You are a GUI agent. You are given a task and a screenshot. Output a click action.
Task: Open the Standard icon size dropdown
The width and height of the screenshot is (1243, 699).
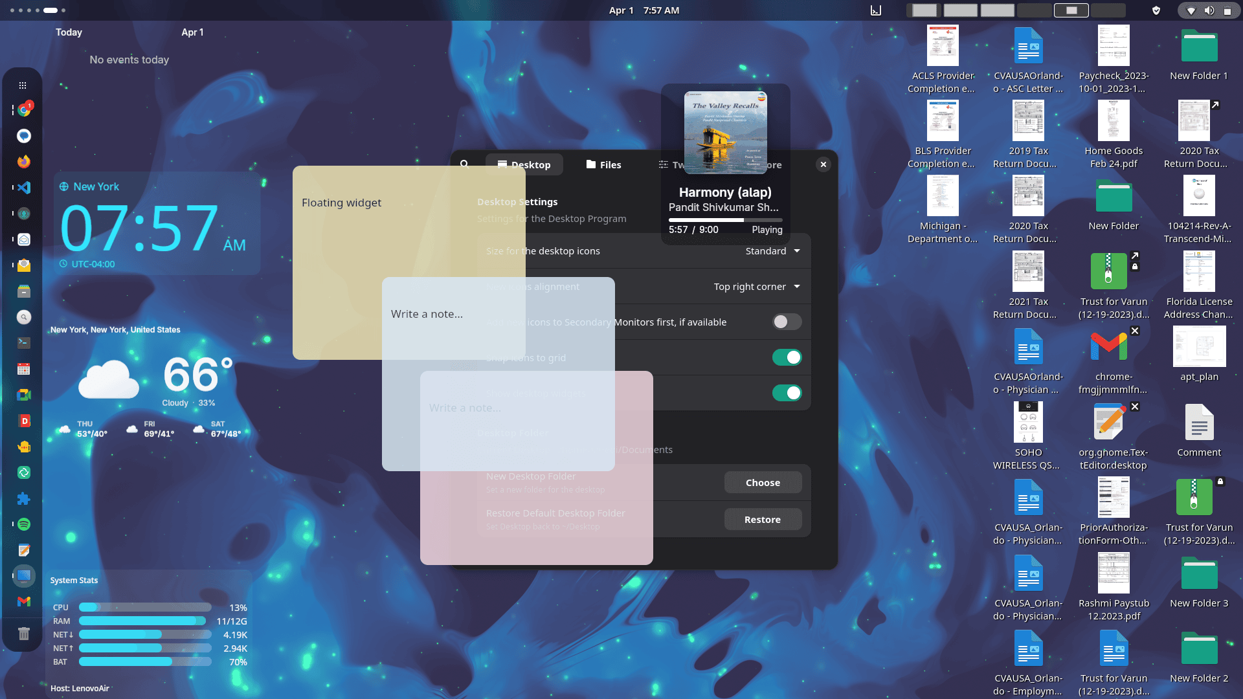772,251
